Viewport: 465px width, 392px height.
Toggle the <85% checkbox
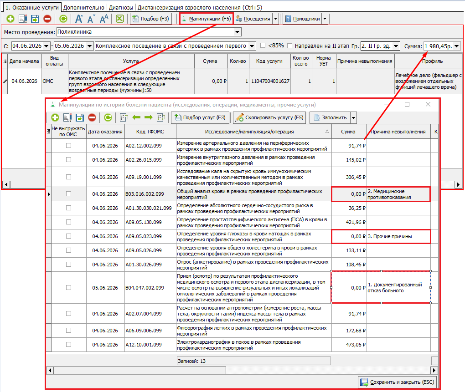pyautogui.click(x=263, y=46)
